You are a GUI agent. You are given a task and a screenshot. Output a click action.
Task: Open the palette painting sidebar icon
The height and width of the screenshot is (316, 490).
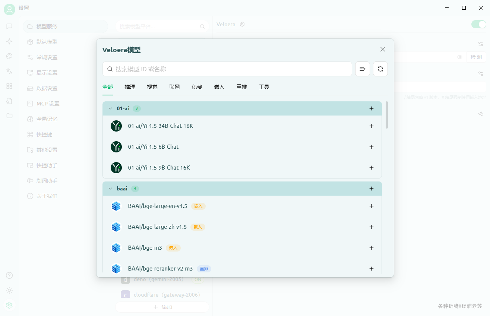click(9, 56)
